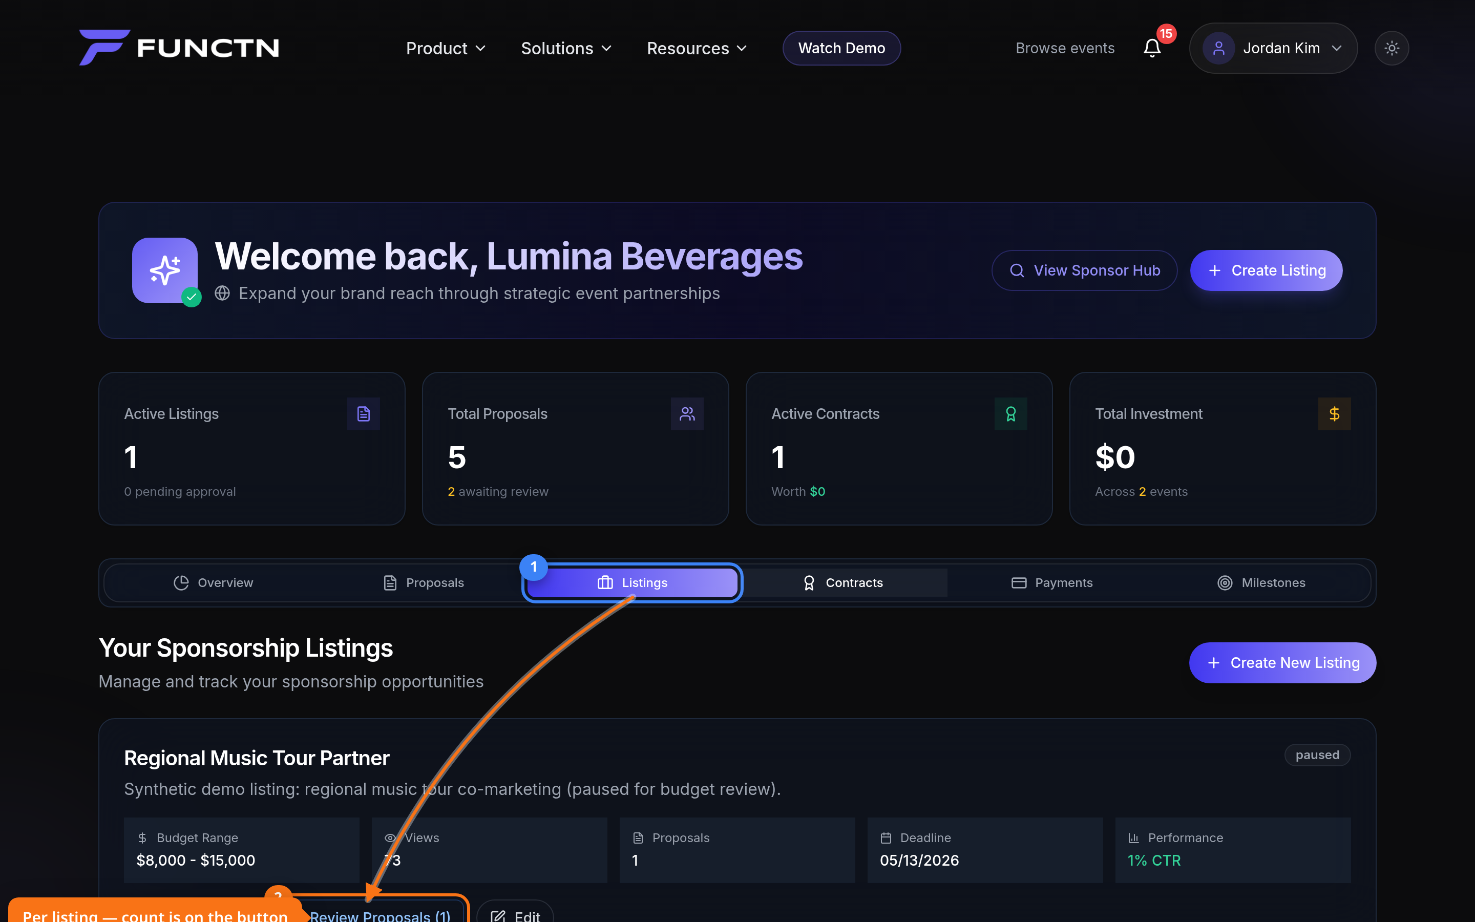Screen dimensions: 1475x922
Task: Select the Listings tab
Action: tap(633, 583)
